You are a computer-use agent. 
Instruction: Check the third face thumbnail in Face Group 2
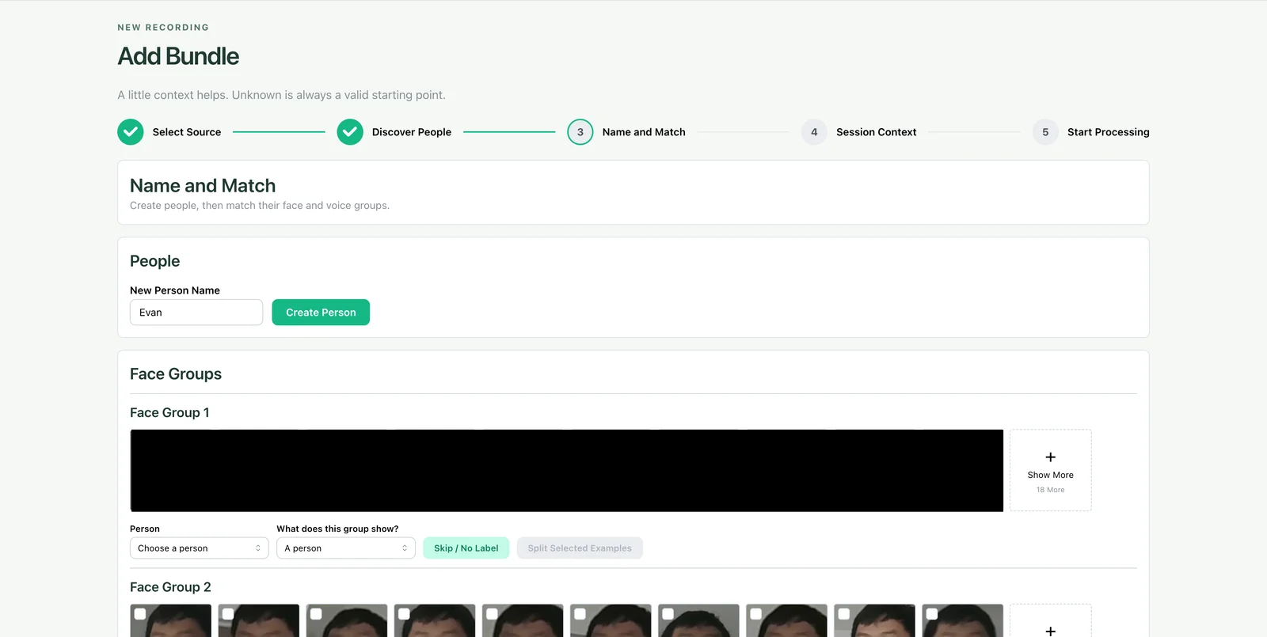click(316, 613)
